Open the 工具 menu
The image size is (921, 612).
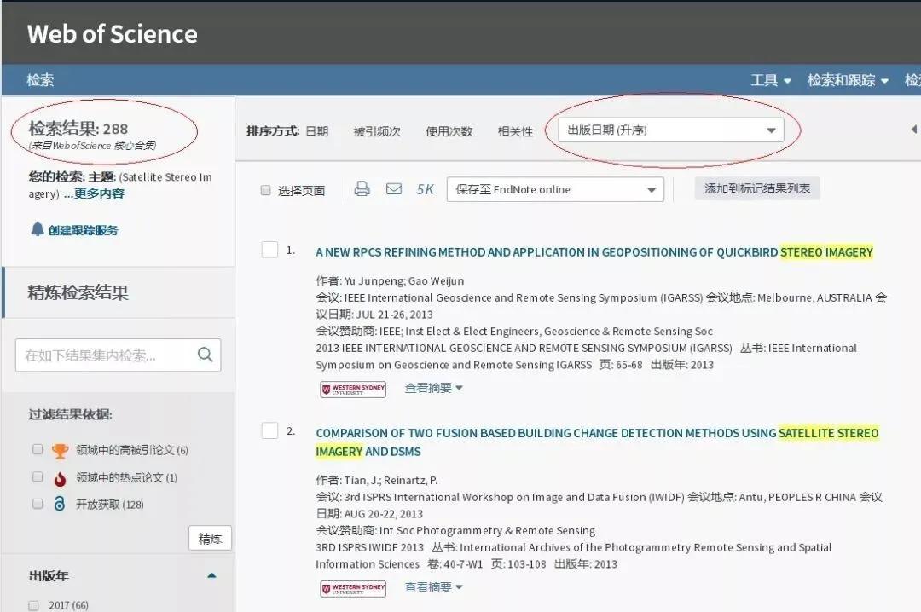click(768, 79)
